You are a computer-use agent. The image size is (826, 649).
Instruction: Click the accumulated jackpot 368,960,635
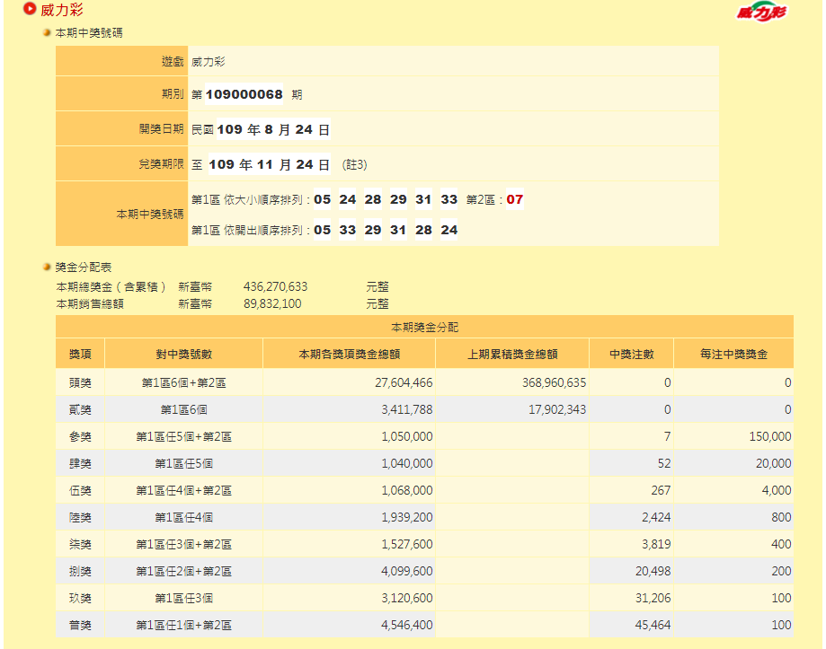coord(555,383)
